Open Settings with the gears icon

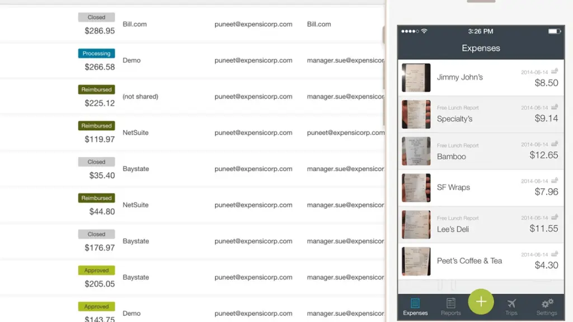tap(547, 302)
